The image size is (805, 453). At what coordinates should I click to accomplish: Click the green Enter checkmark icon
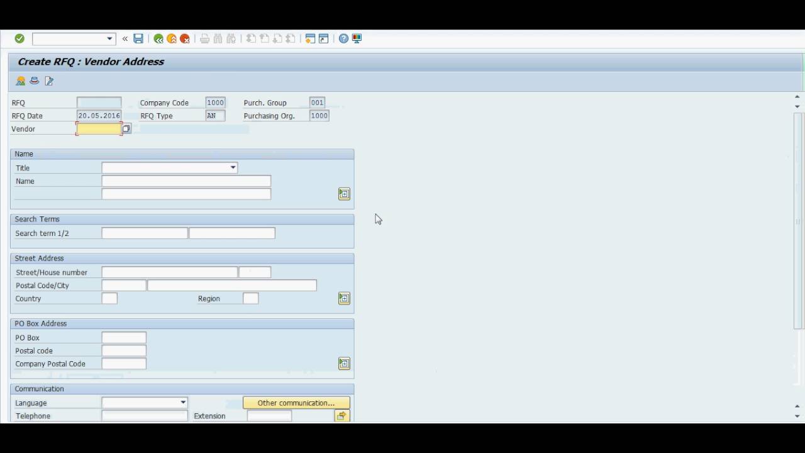[19, 39]
